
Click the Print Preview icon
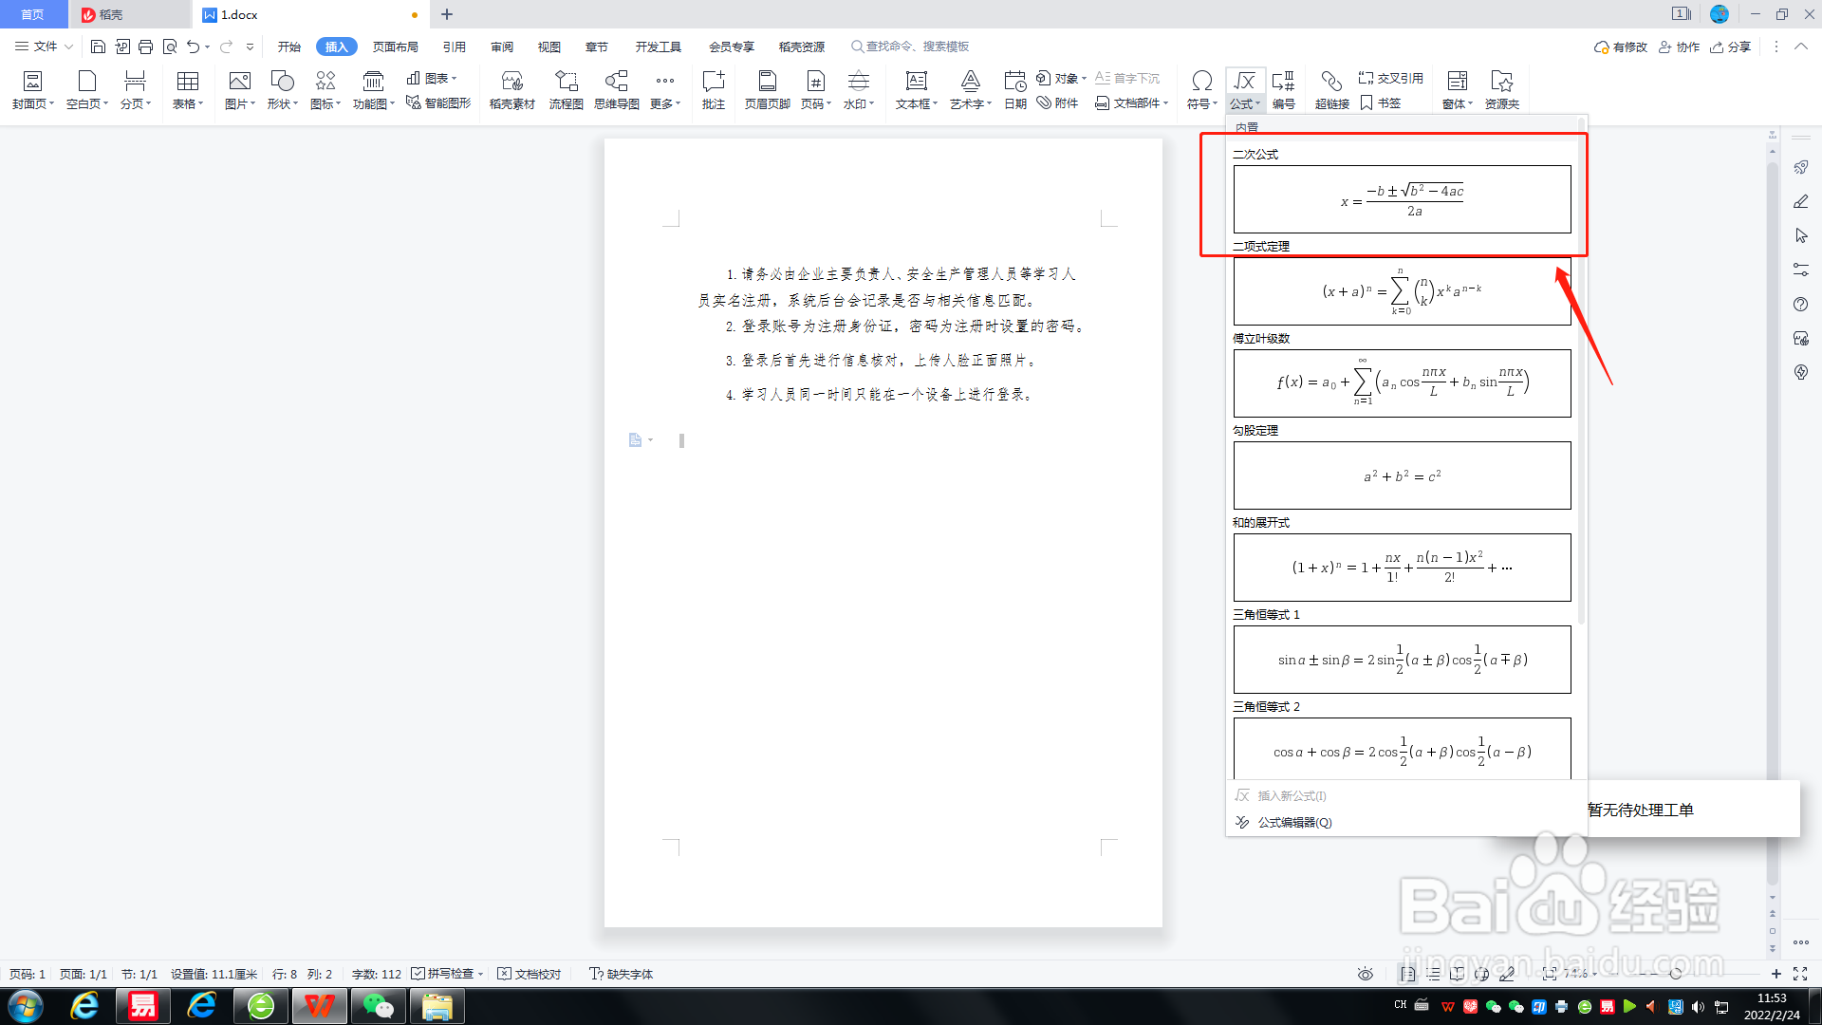pyautogui.click(x=170, y=47)
